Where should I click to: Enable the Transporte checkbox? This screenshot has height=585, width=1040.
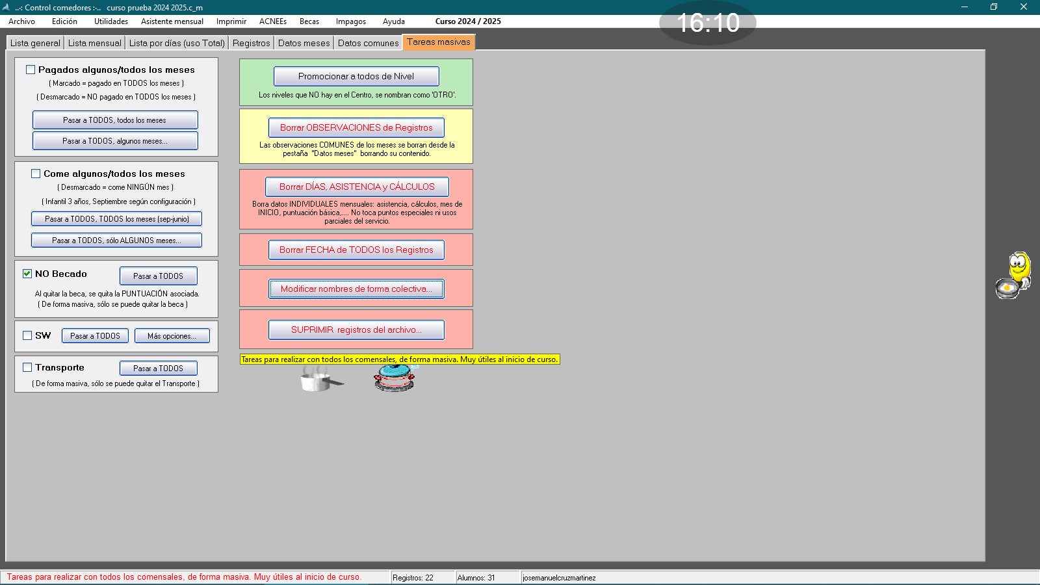click(x=27, y=367)
